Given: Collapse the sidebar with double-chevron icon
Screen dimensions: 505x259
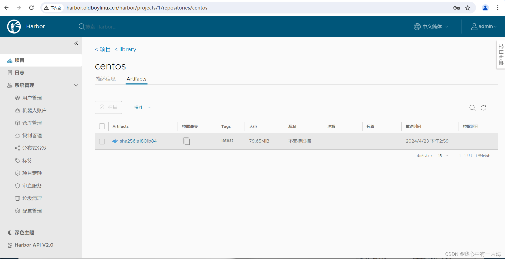Looking at the screenshot, I should (76, 43).
